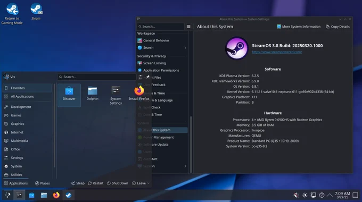Open the Utilities category
Screen dimensions: 362x202
click(27, 174)
